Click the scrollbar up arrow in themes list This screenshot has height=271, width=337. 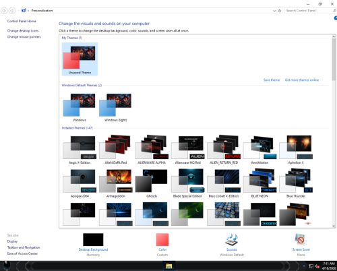(x=334, y=36)
